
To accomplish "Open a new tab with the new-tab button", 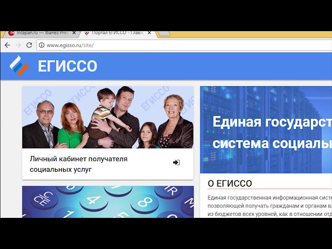I will point(164,33).
